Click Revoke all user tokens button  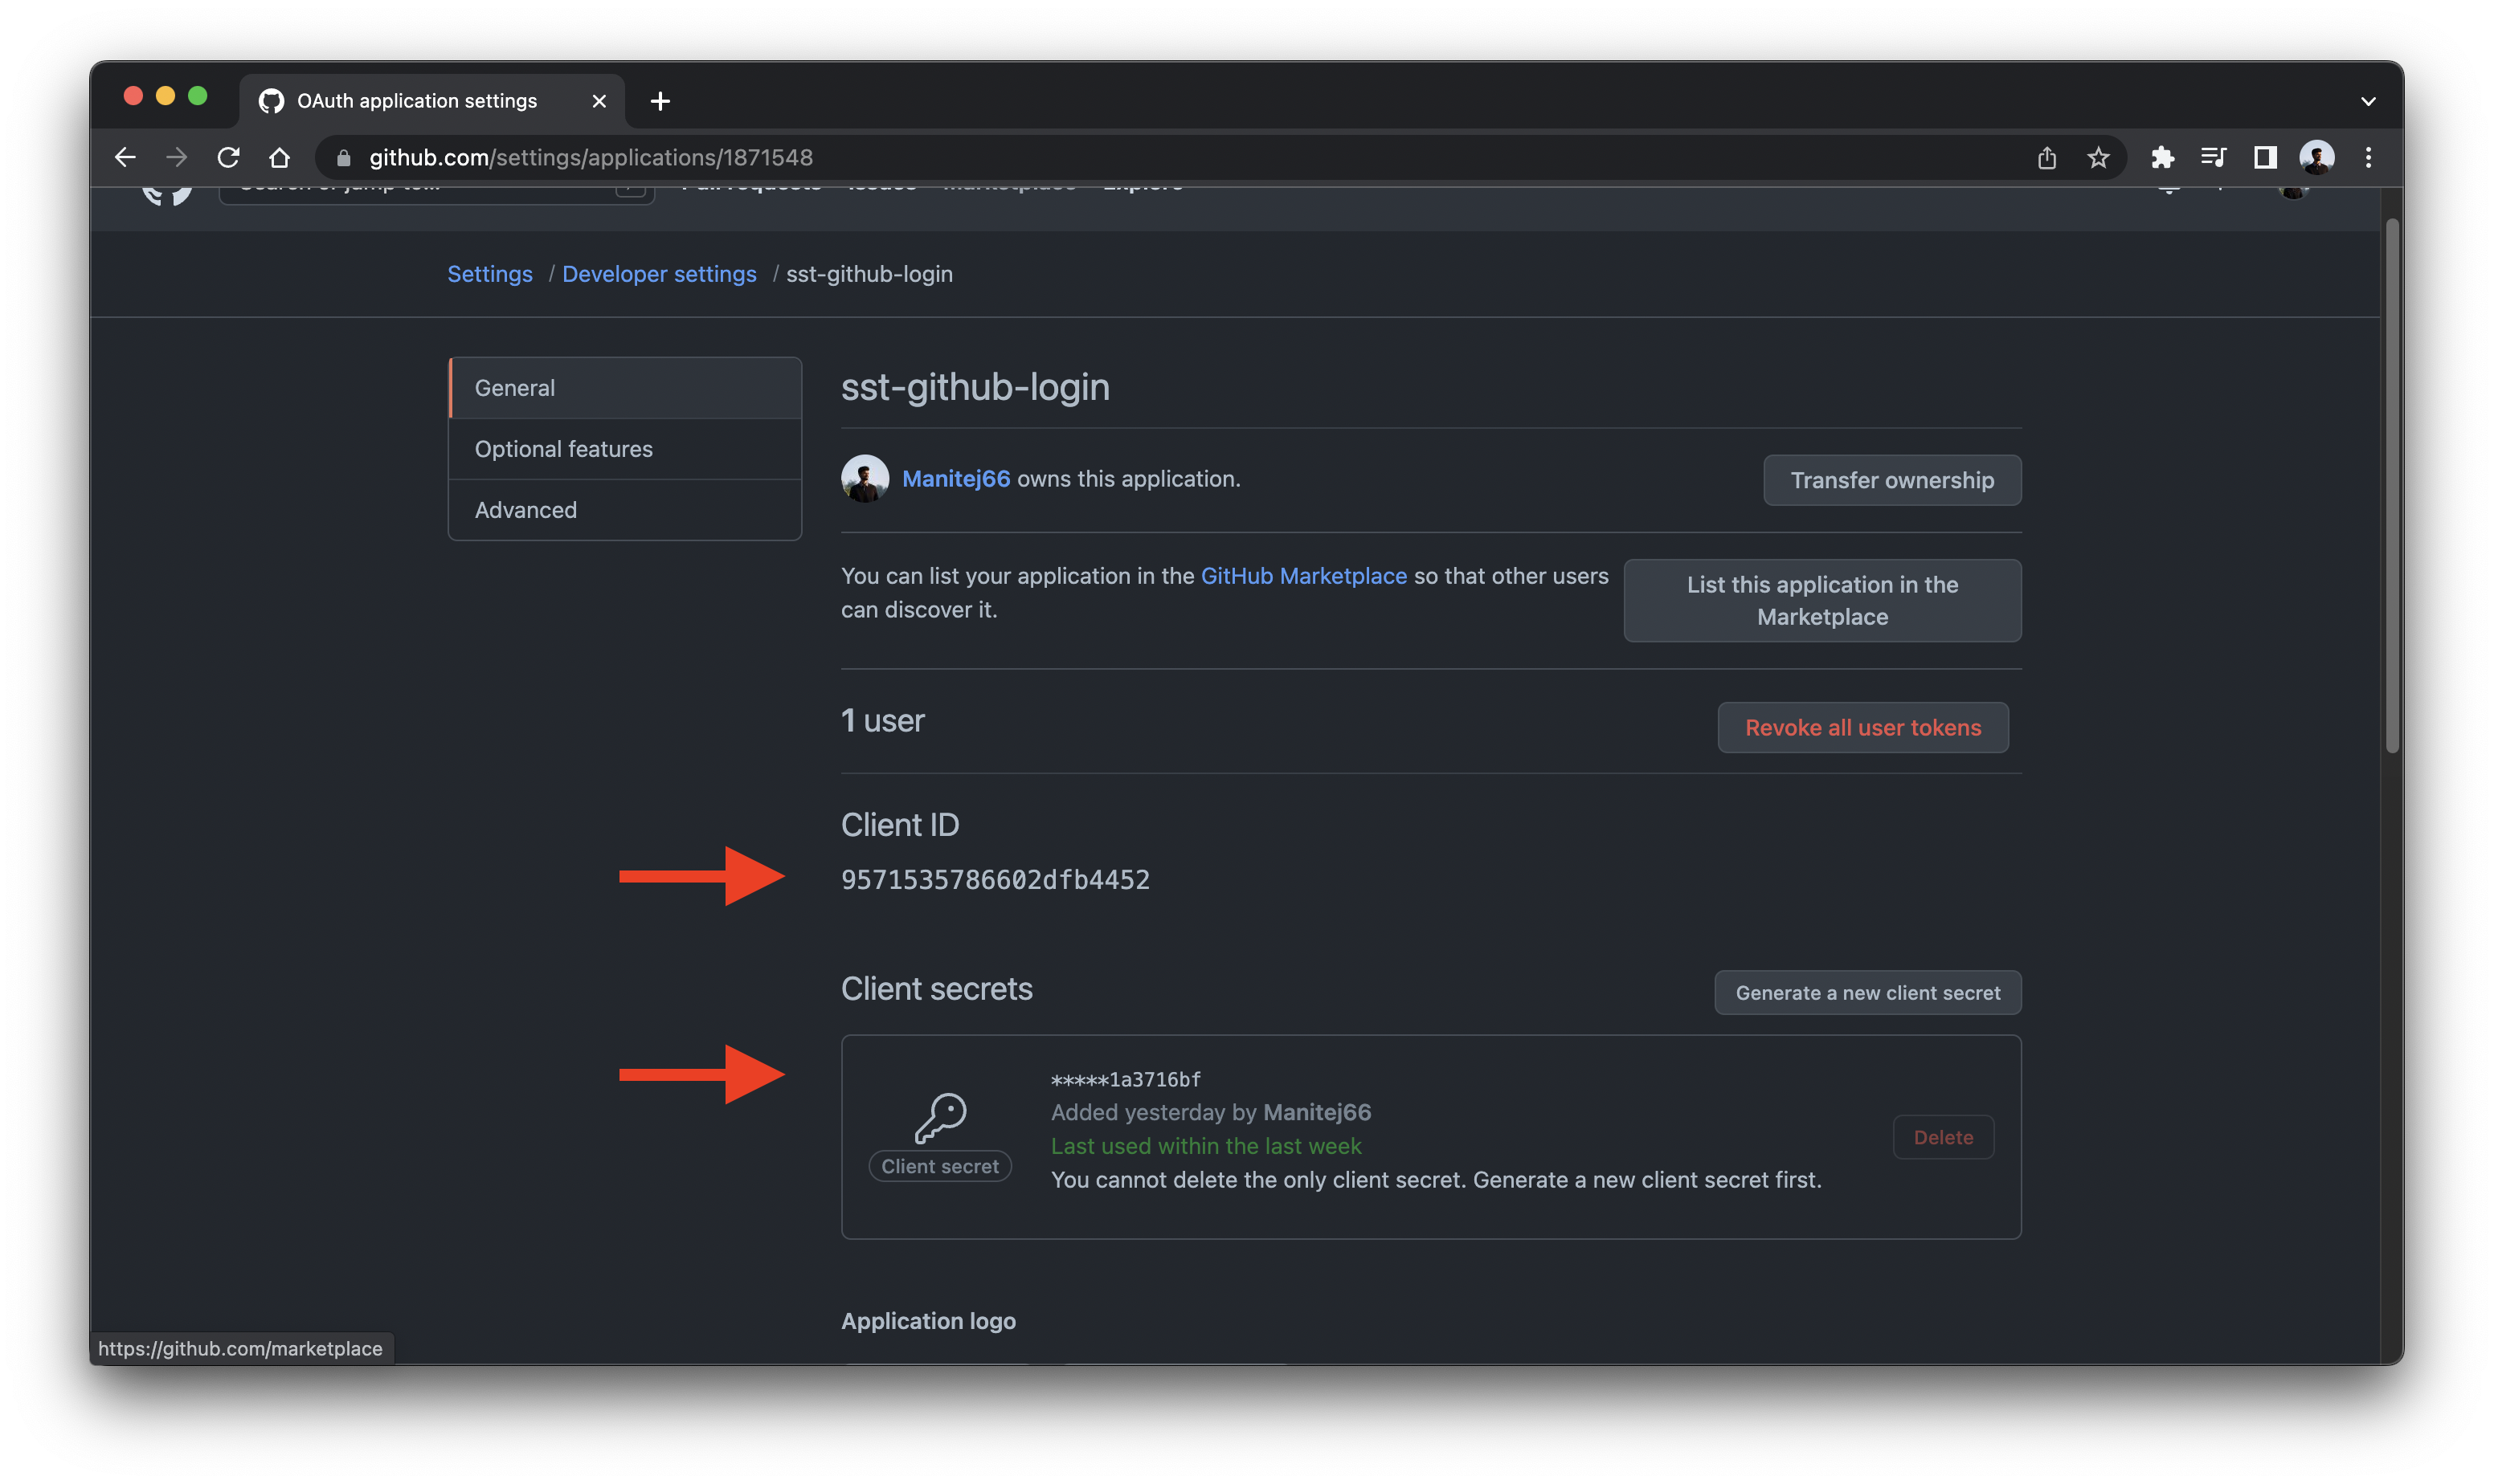[x=1863, y=726]
